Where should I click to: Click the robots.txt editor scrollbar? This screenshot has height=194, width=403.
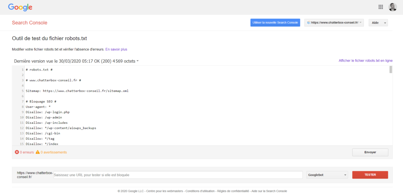[x=391, y=70]
